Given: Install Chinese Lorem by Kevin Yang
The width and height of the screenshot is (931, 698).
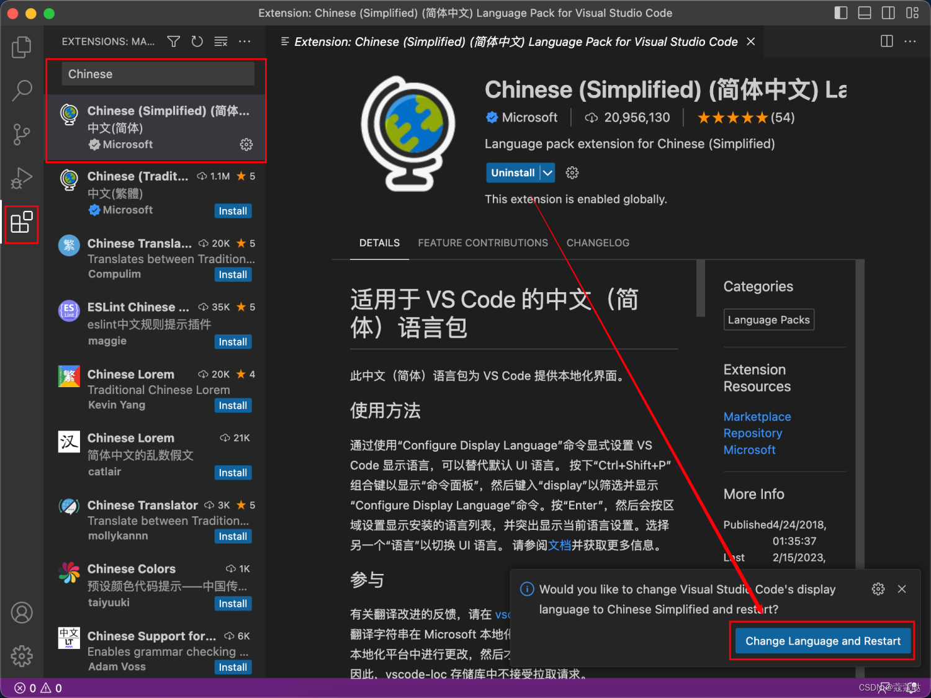Looking at the screenshot, I should (233, 406).
